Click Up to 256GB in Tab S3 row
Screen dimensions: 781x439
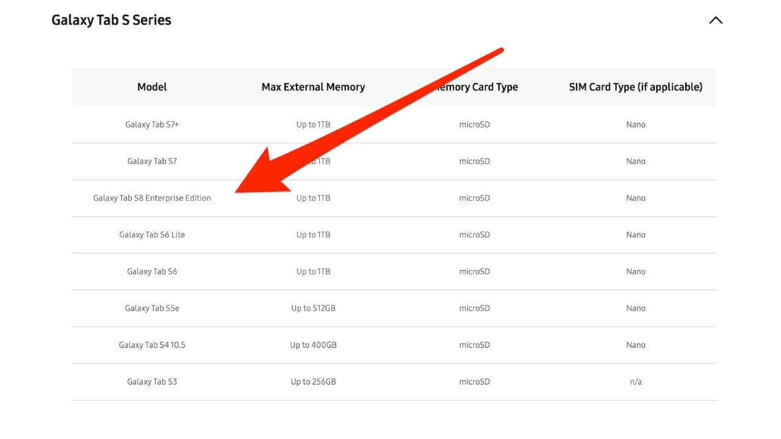coord(313,382)
